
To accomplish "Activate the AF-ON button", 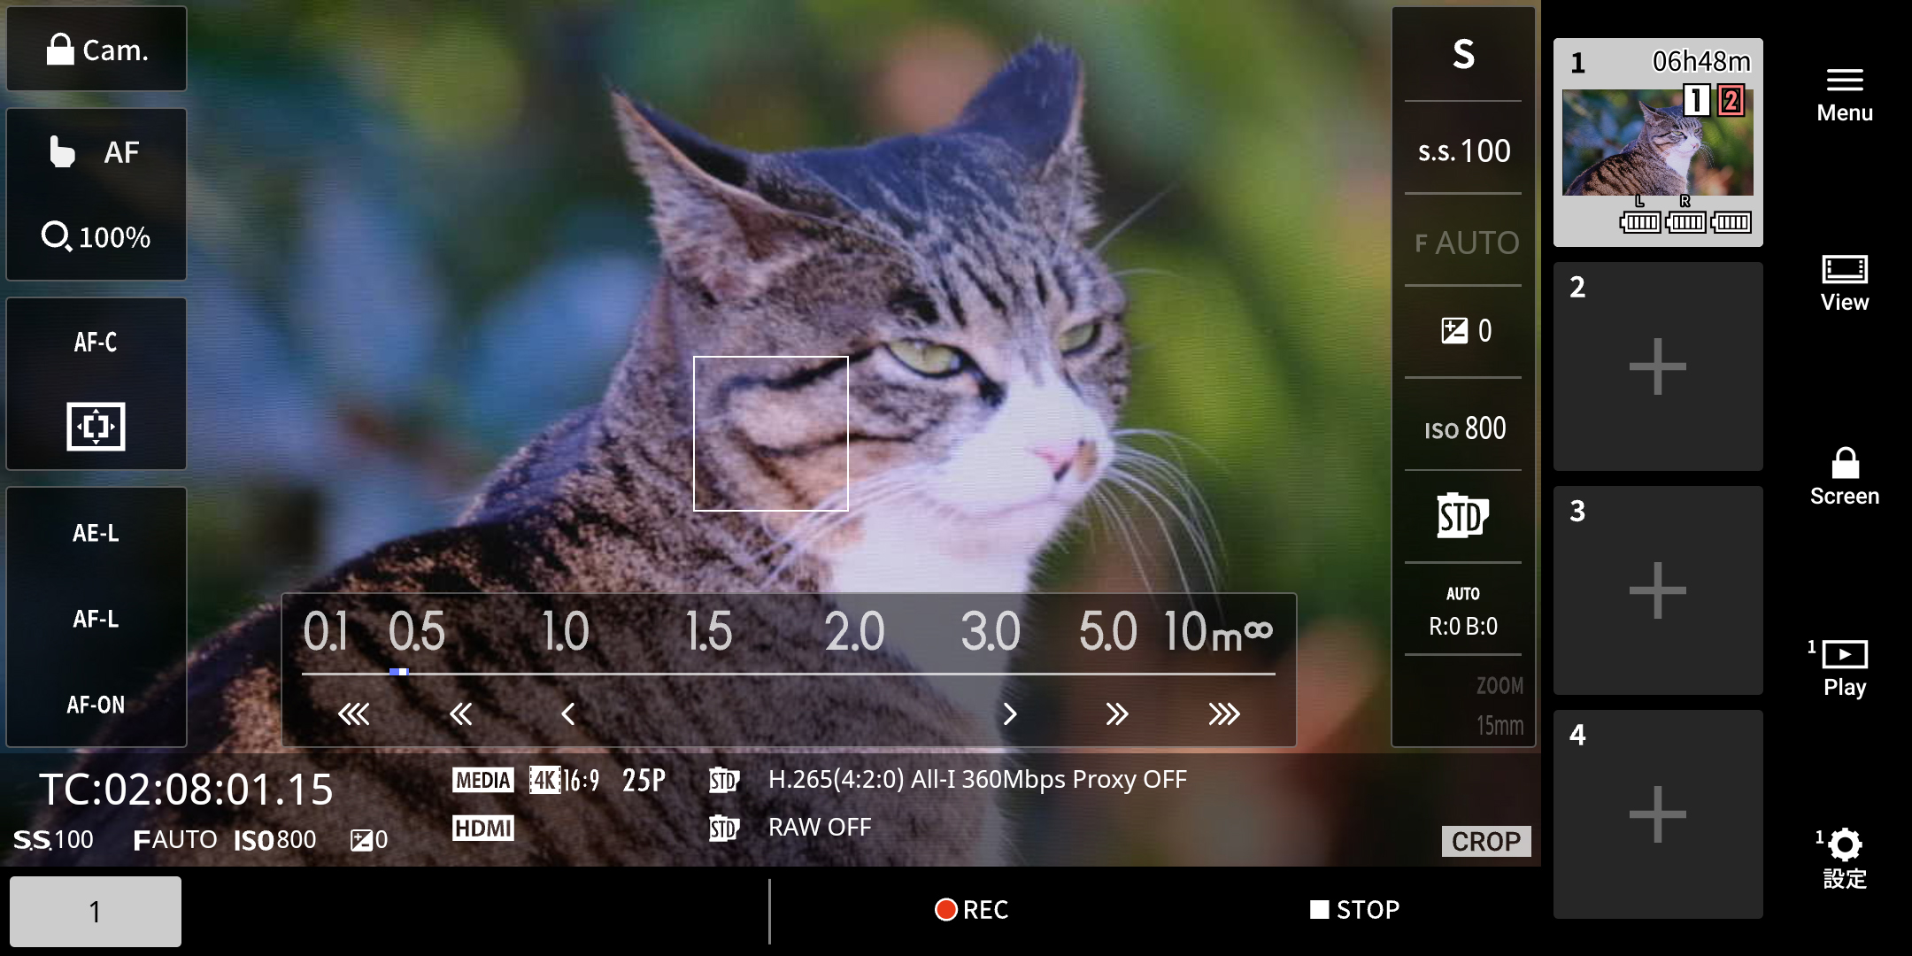I will (96, 705).
